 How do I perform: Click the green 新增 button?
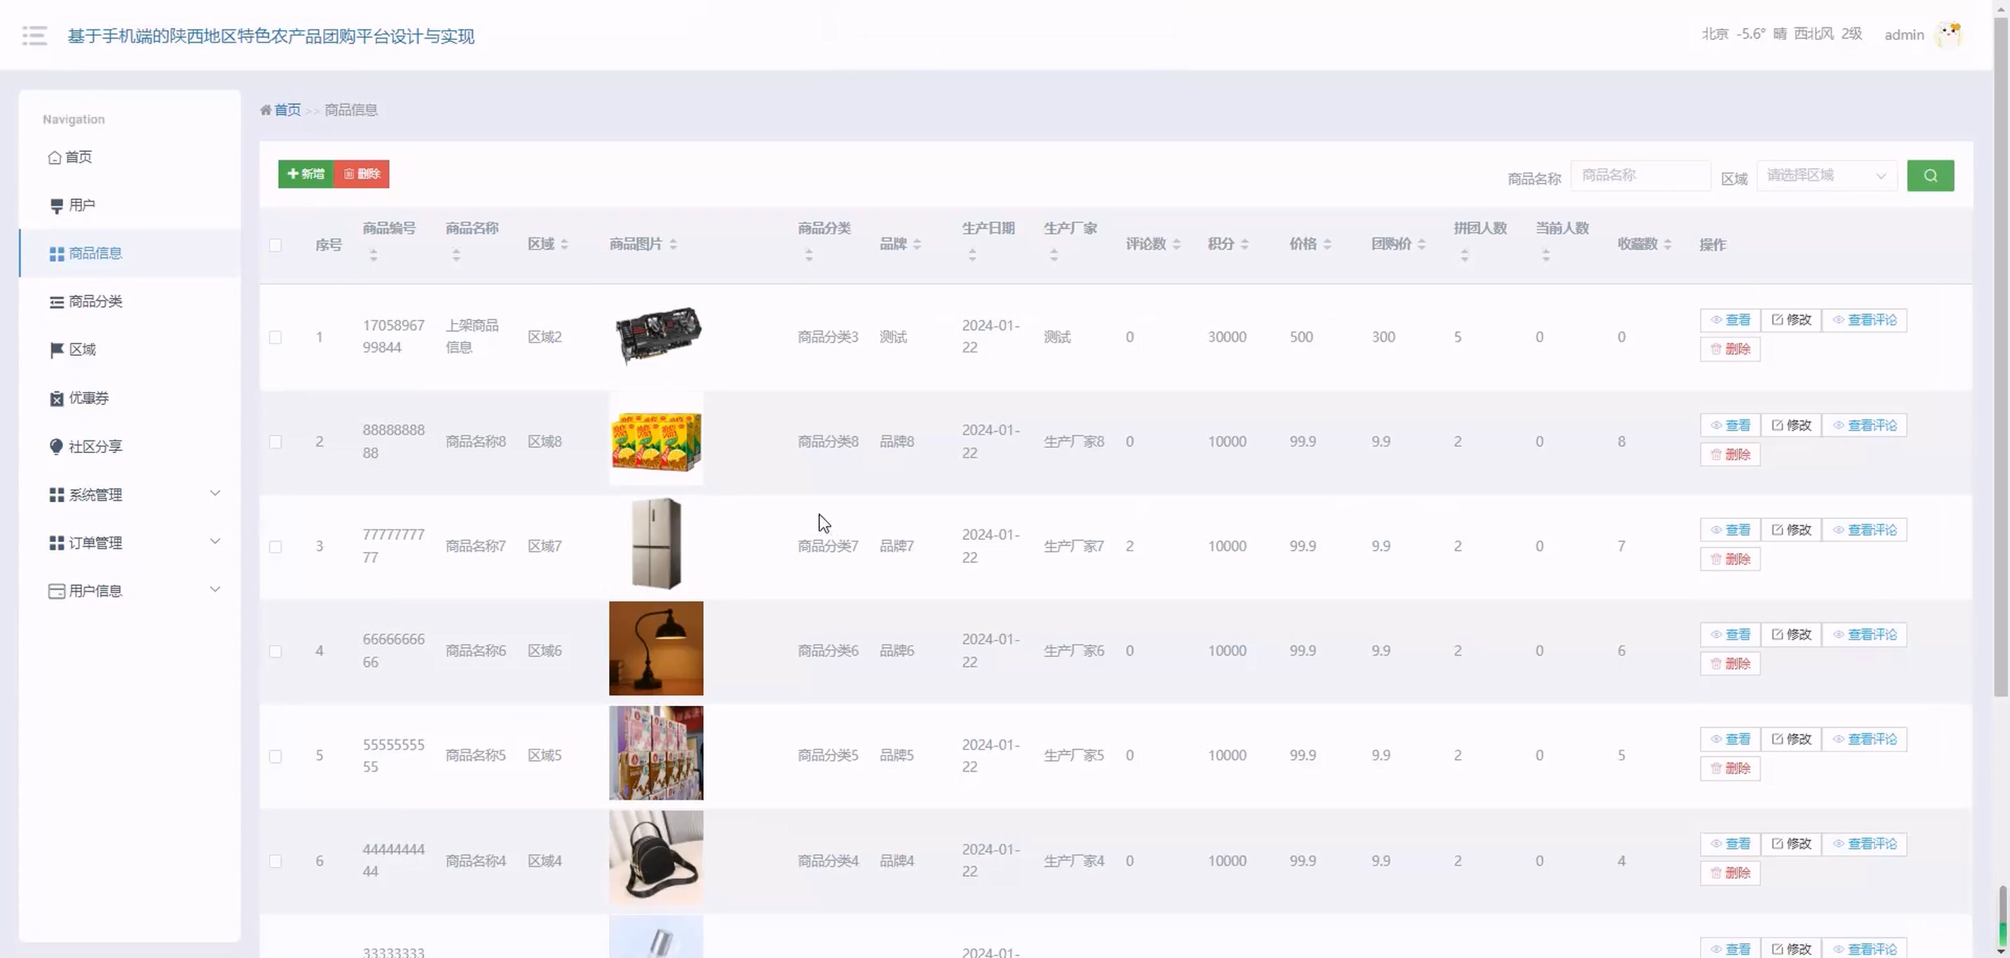pyautogui.click(x=306, y=174)
